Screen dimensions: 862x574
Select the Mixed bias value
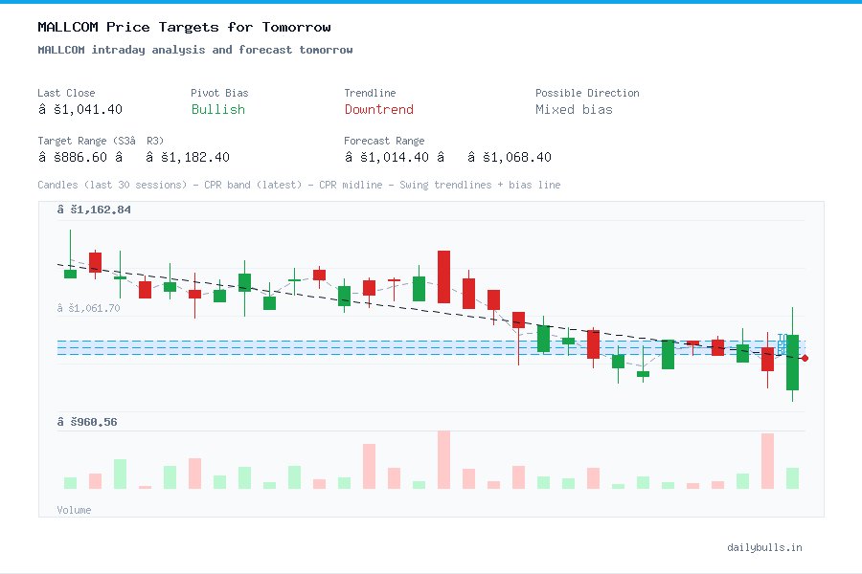pos(574,109)
